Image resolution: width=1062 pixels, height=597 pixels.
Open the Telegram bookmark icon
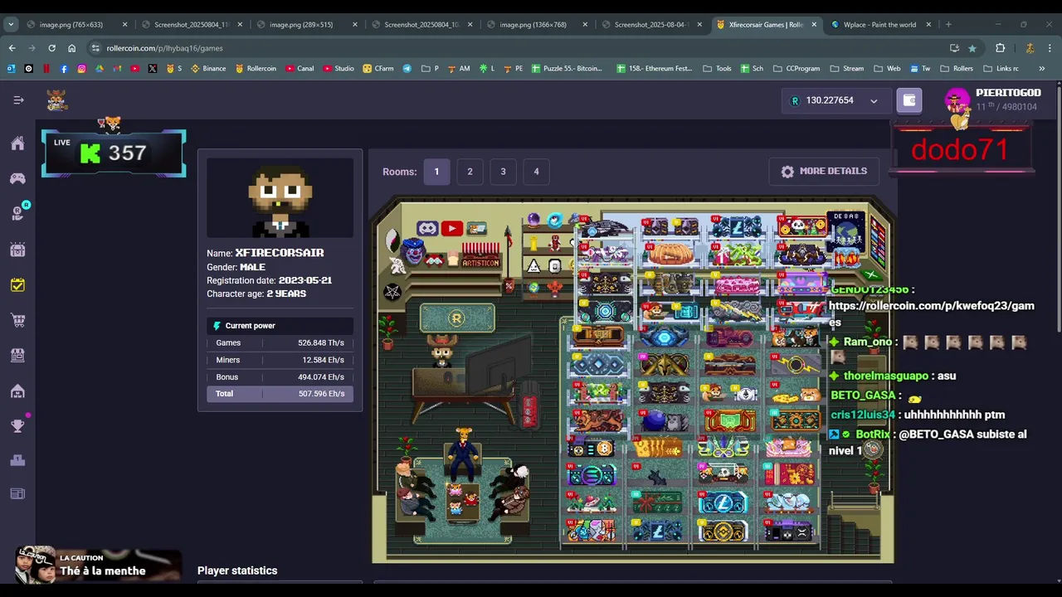coord(407,68)
